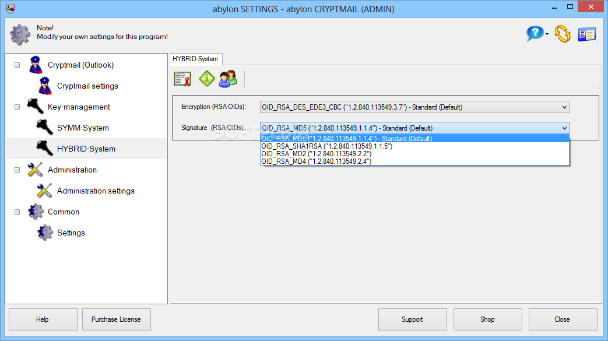Select Common in the tree
Viewport: 608px width, 341px height.
pos(64,212)
